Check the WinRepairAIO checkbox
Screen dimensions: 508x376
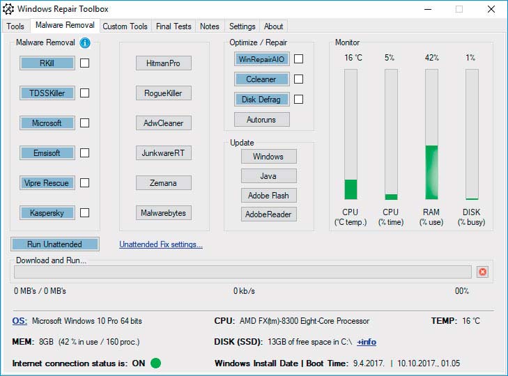(x=298, y=59)
